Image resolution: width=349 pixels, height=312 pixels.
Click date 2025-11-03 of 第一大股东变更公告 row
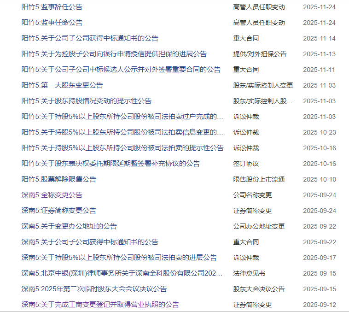[320, 85]
